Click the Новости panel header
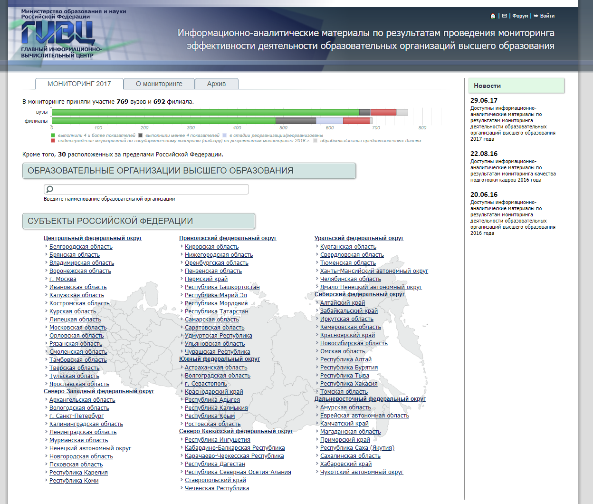Image resolution: width=593 pixels, height=504 pixels. point(516,86)
